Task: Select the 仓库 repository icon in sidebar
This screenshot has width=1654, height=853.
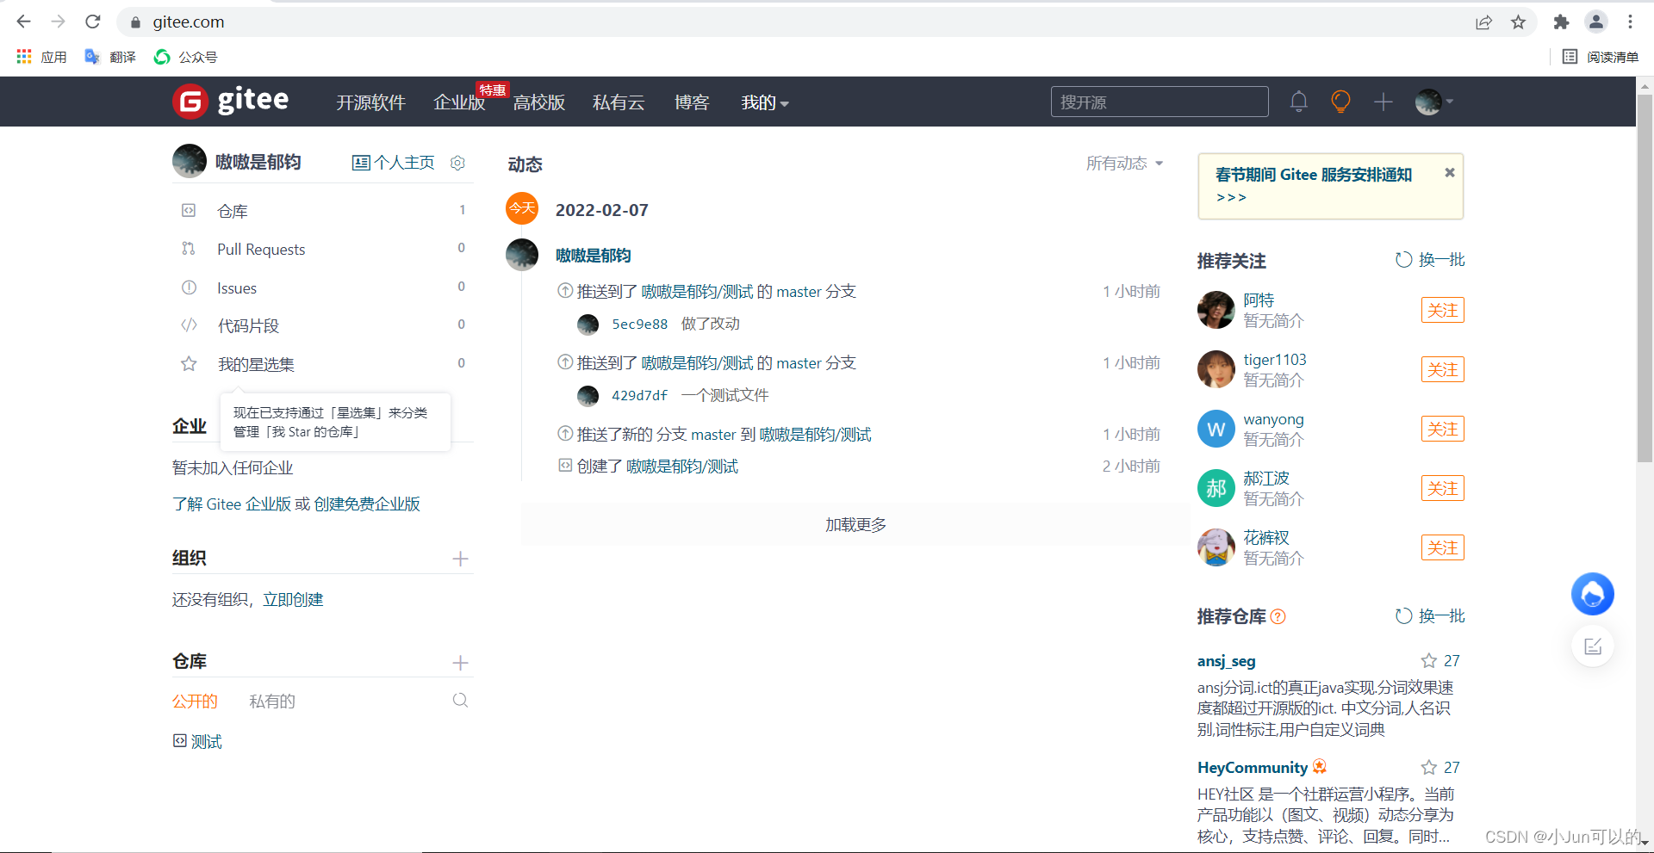Action: [x=189, y=210]
